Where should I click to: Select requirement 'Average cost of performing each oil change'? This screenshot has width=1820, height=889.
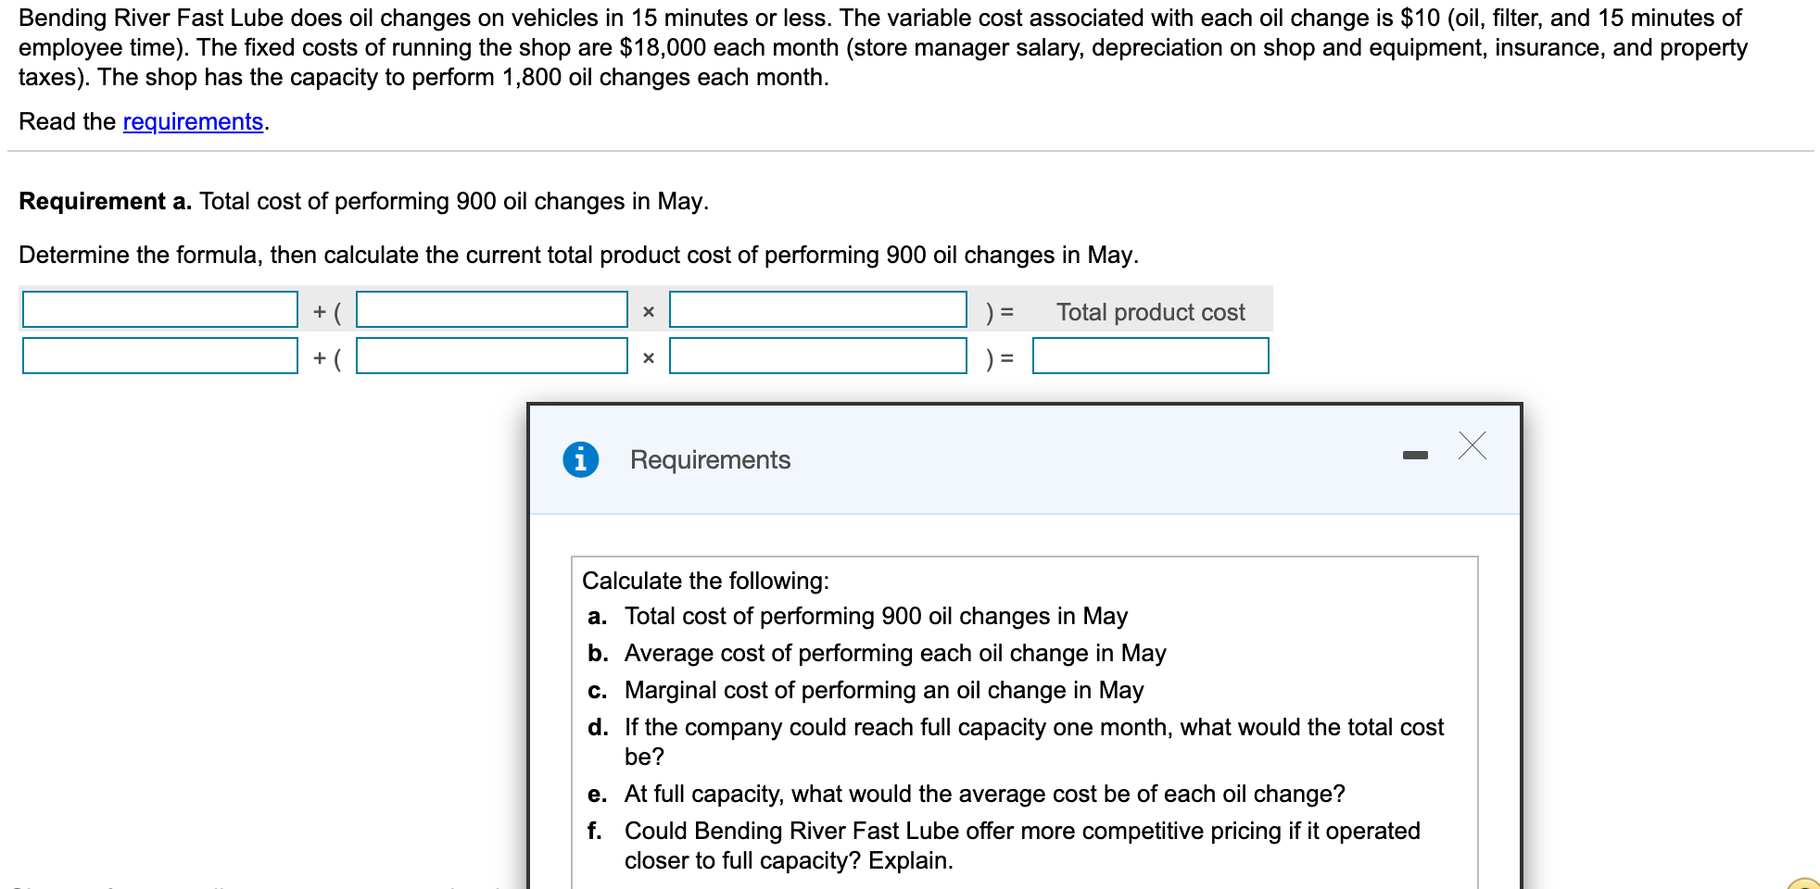[895, 653]
